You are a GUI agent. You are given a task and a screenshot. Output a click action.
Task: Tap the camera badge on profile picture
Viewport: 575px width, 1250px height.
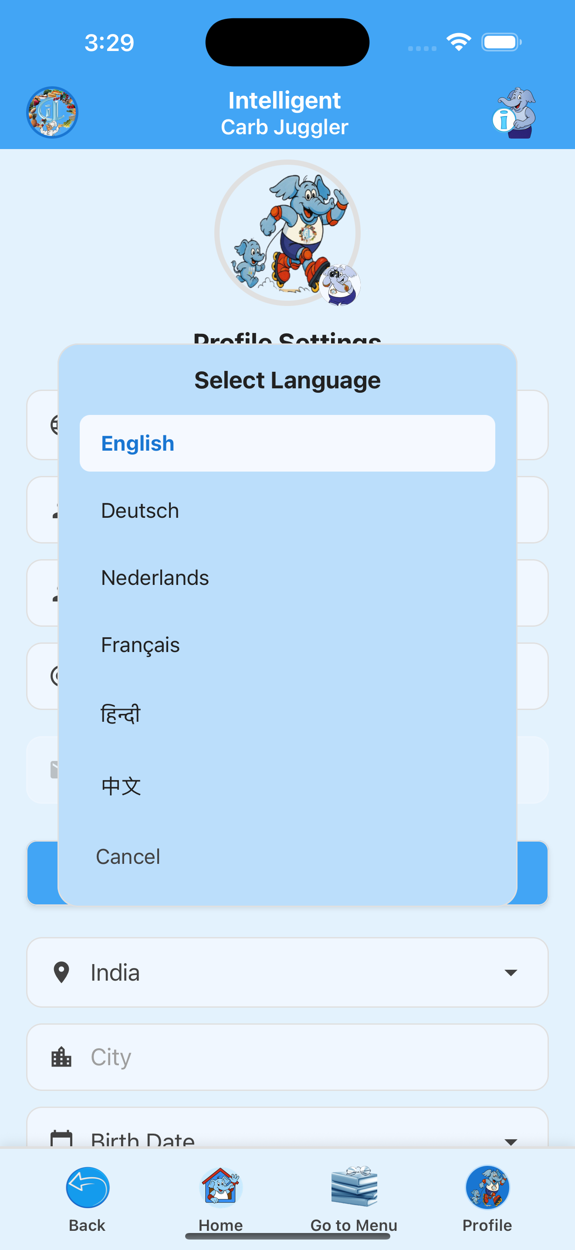coord(340,285)
